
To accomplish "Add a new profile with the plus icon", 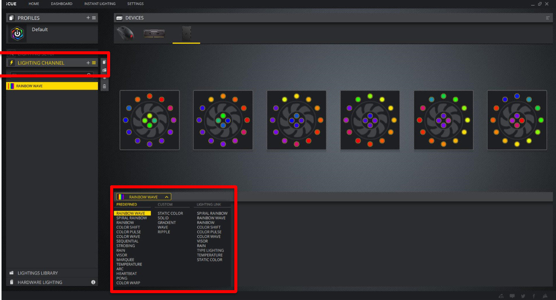I will (88, 18).
